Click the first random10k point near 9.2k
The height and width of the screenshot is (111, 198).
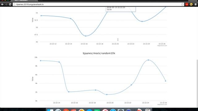coord(41,61)
